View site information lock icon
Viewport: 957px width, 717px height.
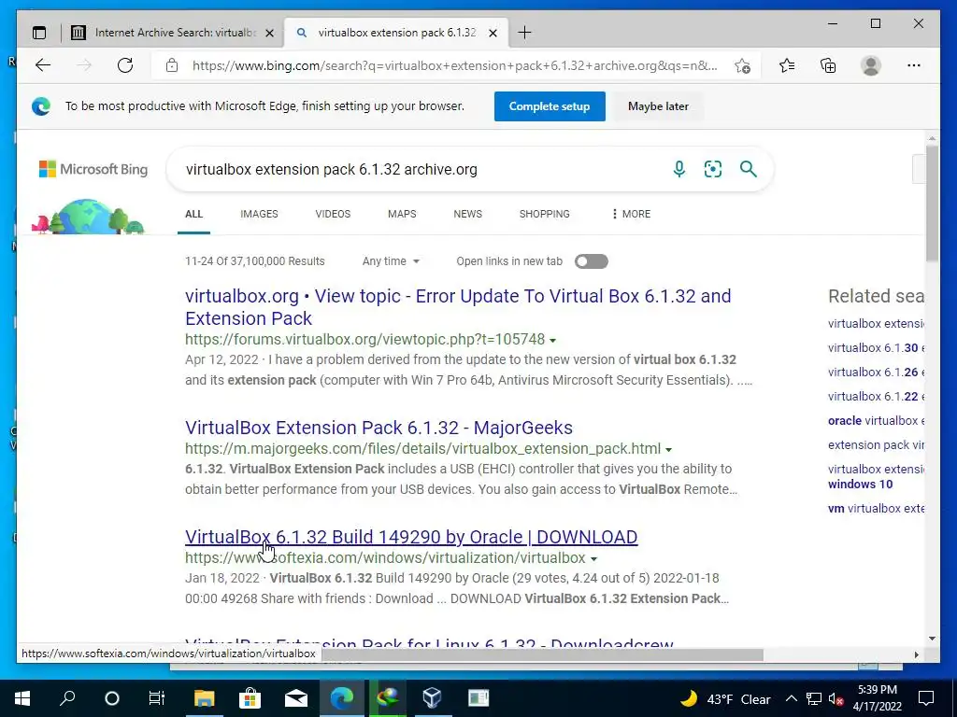(172, 65)
